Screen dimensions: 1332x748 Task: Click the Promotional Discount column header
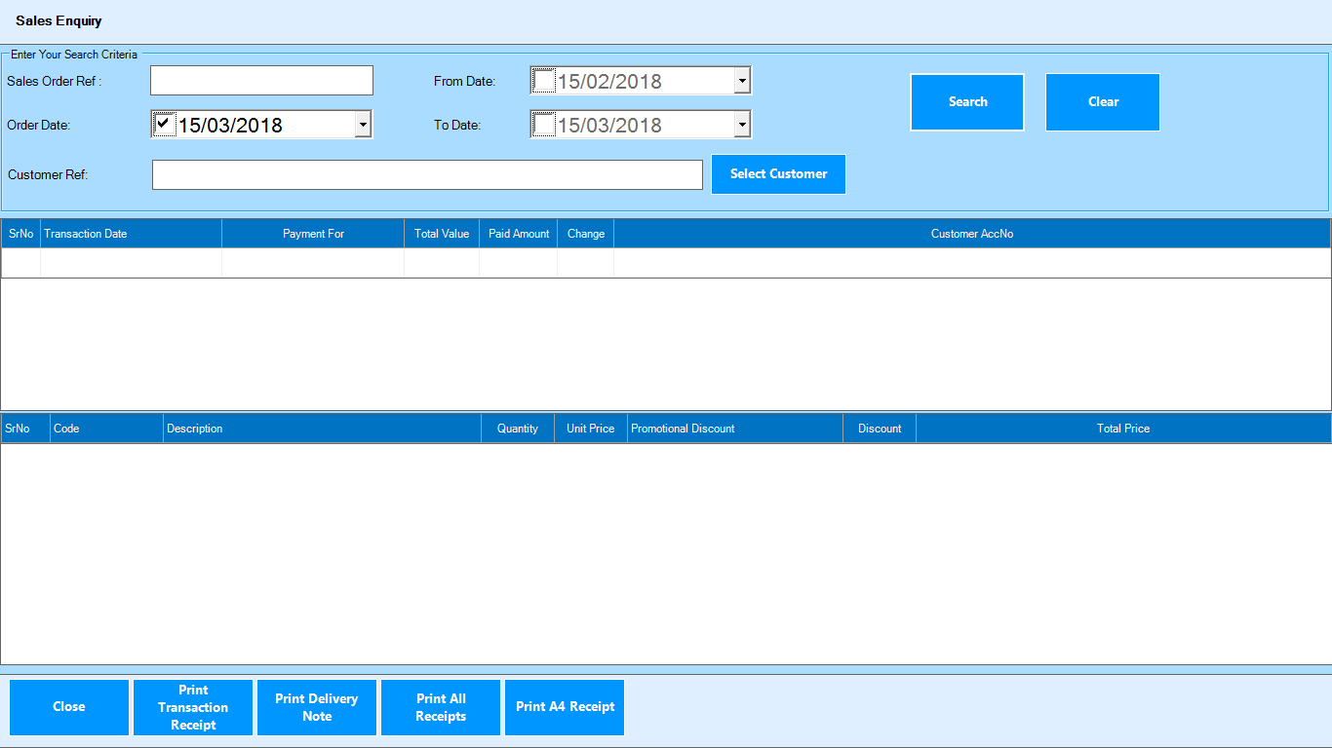(x=734, y=429)
